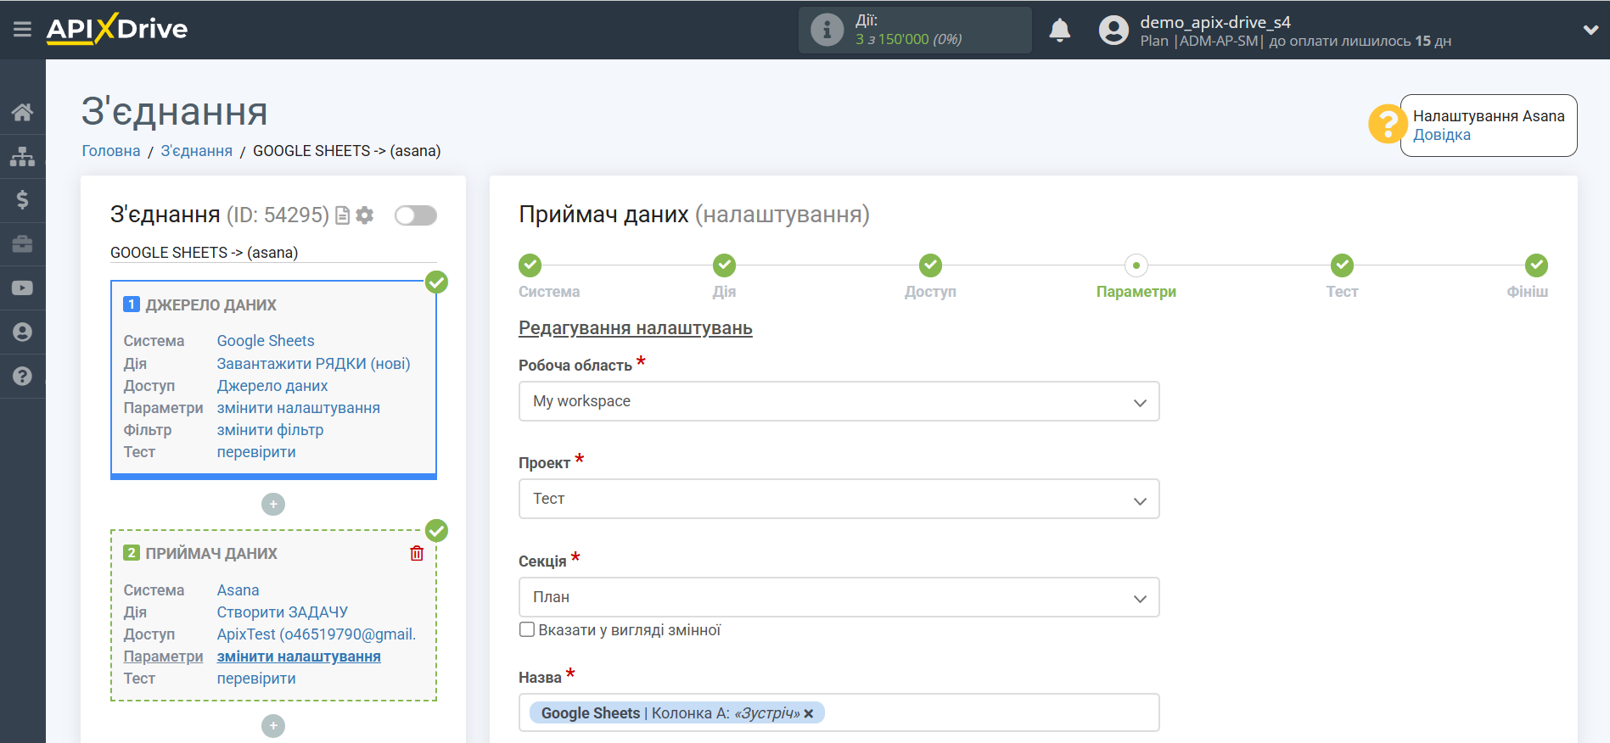
Task: Open Google Sheets system link
Action: (266, 341)
